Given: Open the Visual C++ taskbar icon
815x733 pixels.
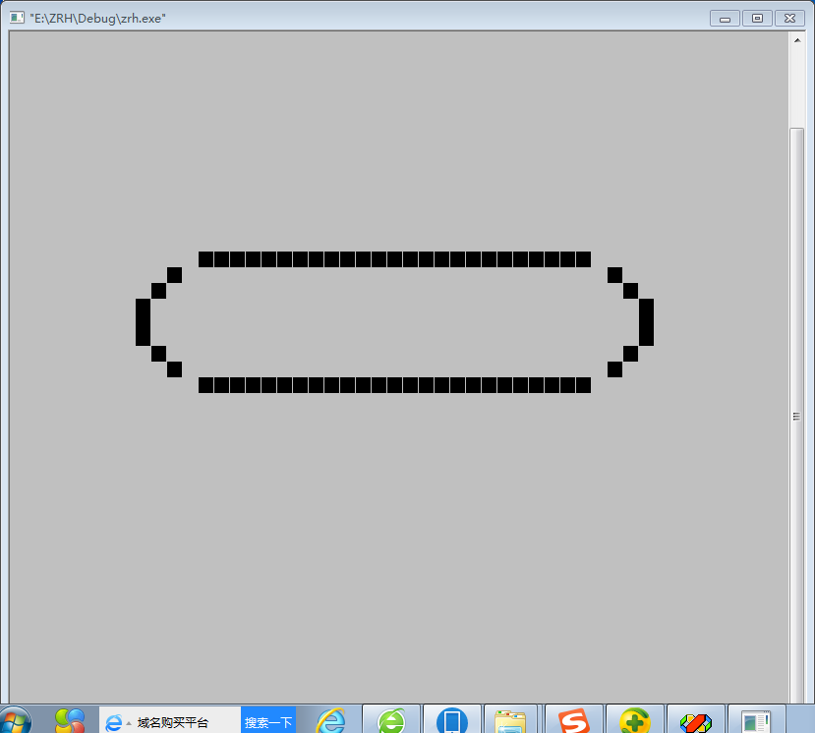Looking at the screenshot, I should click(x=695, y=720).
